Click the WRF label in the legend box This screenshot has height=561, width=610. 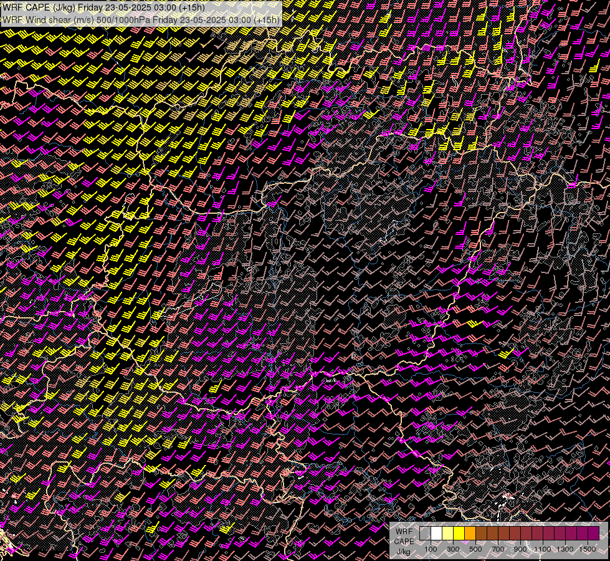tap(404, 532)
